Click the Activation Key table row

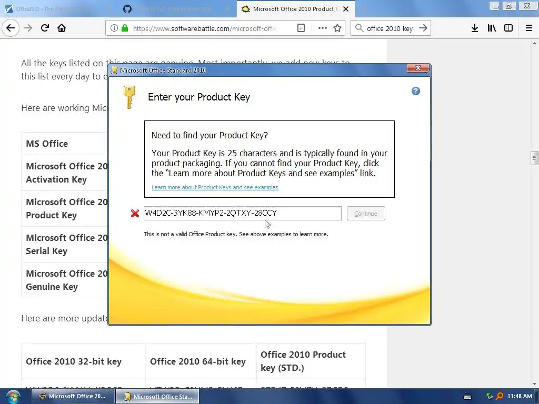pos(65,173)
